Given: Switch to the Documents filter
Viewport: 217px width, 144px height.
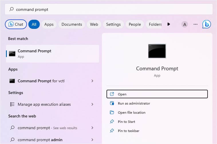Looking at the screenshot, I should [x=72, y=24].
